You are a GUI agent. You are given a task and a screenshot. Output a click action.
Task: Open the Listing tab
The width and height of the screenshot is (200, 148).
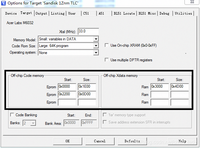(x=58, y=13)
